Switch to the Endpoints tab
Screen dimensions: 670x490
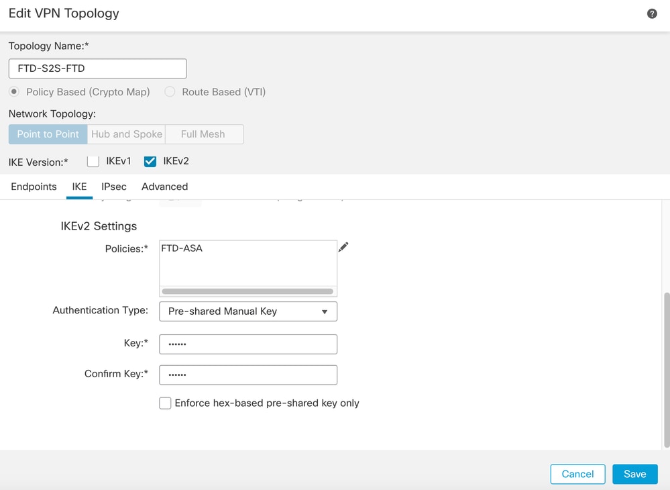click(34, 187)
